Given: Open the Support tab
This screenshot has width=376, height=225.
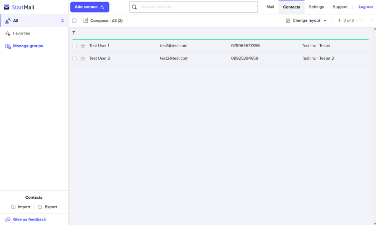Looking at the screenshot, I should click(x=340, y=7).
